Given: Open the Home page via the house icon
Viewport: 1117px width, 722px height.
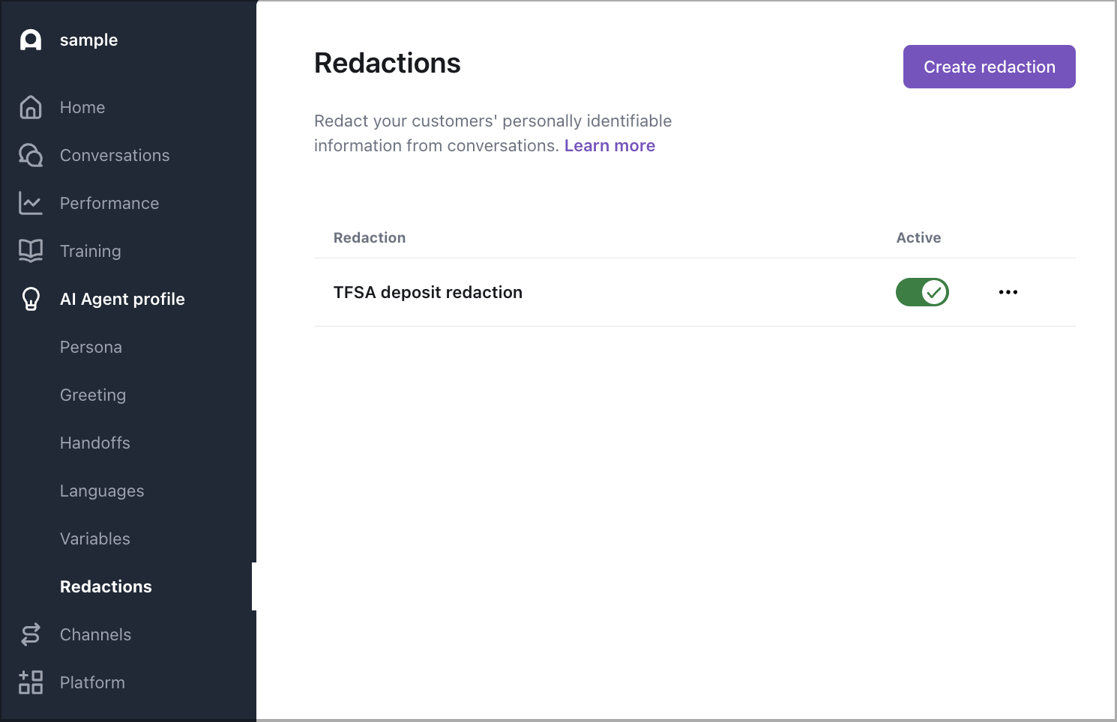Looking at the screenshot, I should pos(30,107).
